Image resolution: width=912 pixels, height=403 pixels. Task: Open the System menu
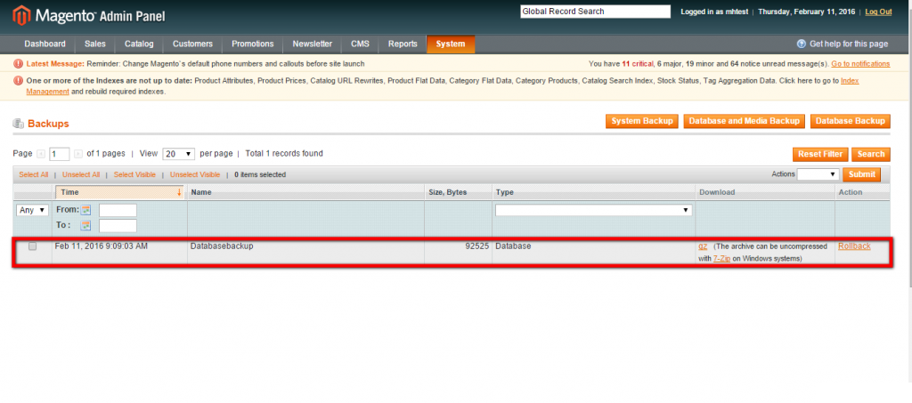[x=451, y=44]
